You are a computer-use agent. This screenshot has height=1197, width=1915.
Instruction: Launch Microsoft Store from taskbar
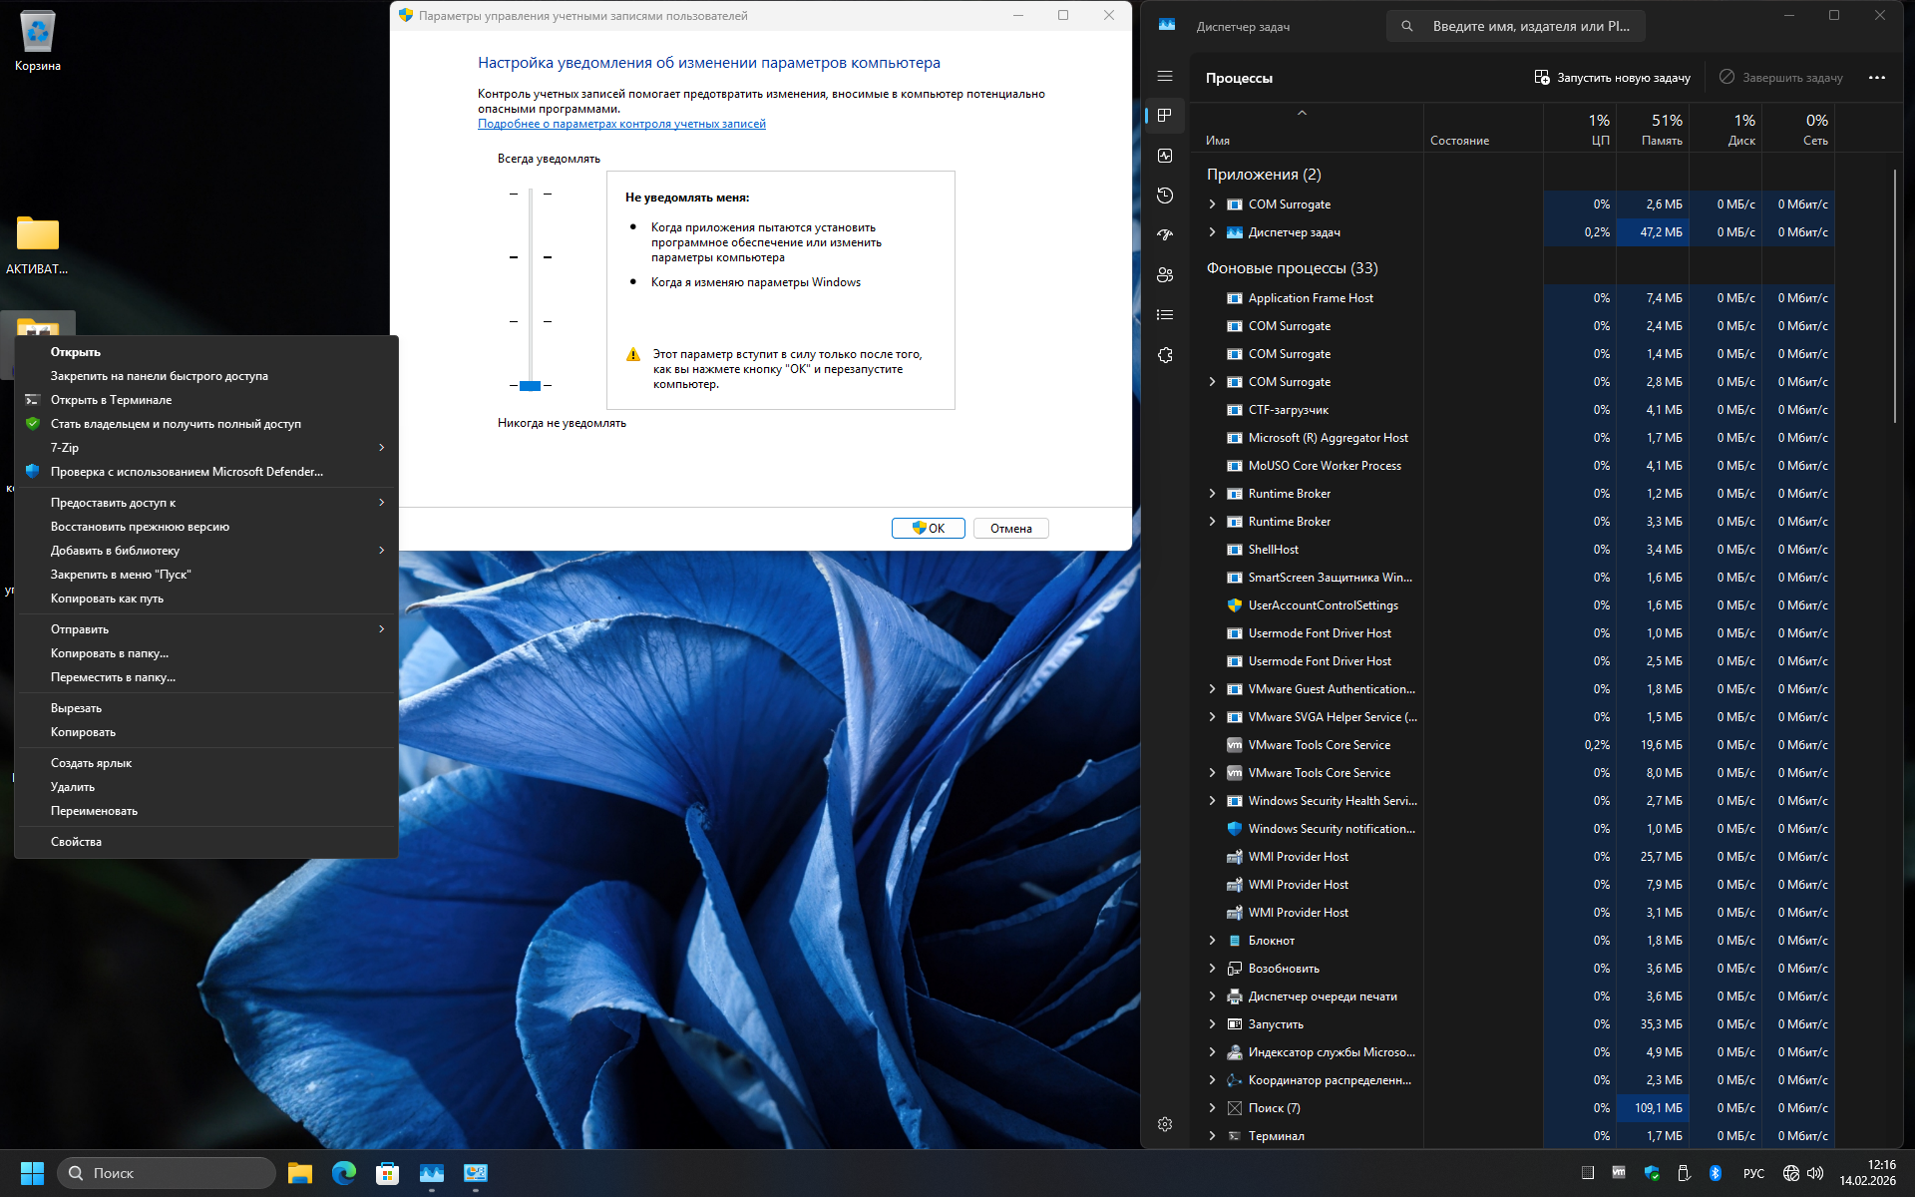[x=387, y=1173]
